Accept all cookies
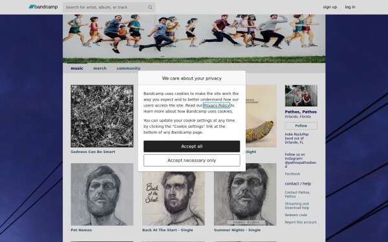 [192, 146]
